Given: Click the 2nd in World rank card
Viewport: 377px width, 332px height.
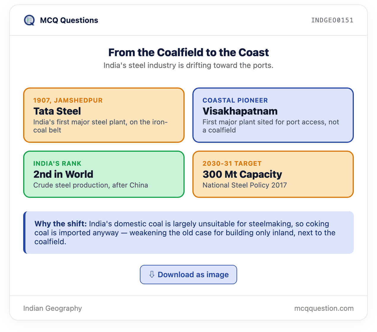Looking at the screenshot, I should click(x=104, y=174).
